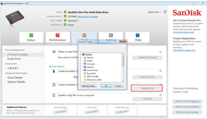Go to the Help tab

click(137, 37)
